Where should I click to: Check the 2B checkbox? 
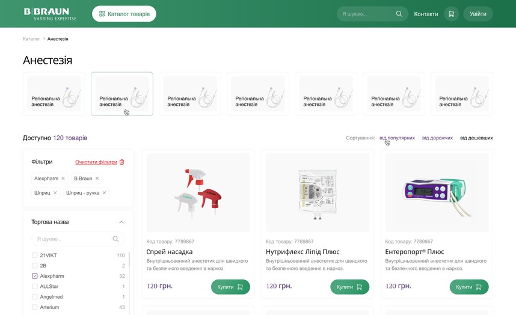[x=34, y=265]
